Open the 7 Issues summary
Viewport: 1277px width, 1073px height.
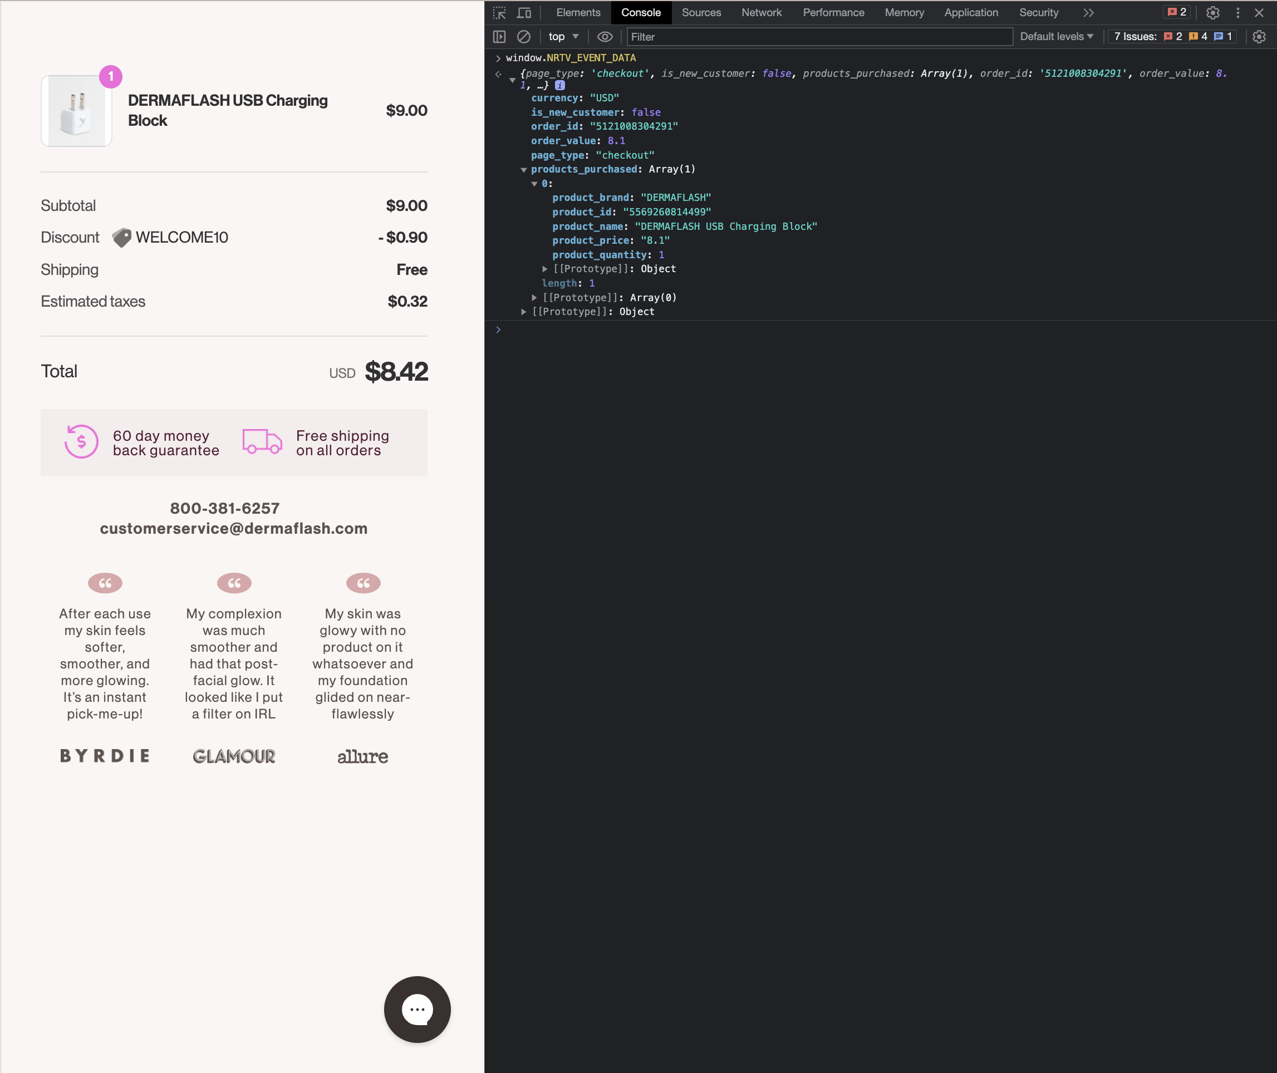coord(1172,37)
